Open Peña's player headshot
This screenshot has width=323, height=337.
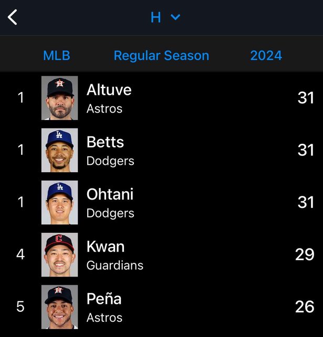coord(59,306)
